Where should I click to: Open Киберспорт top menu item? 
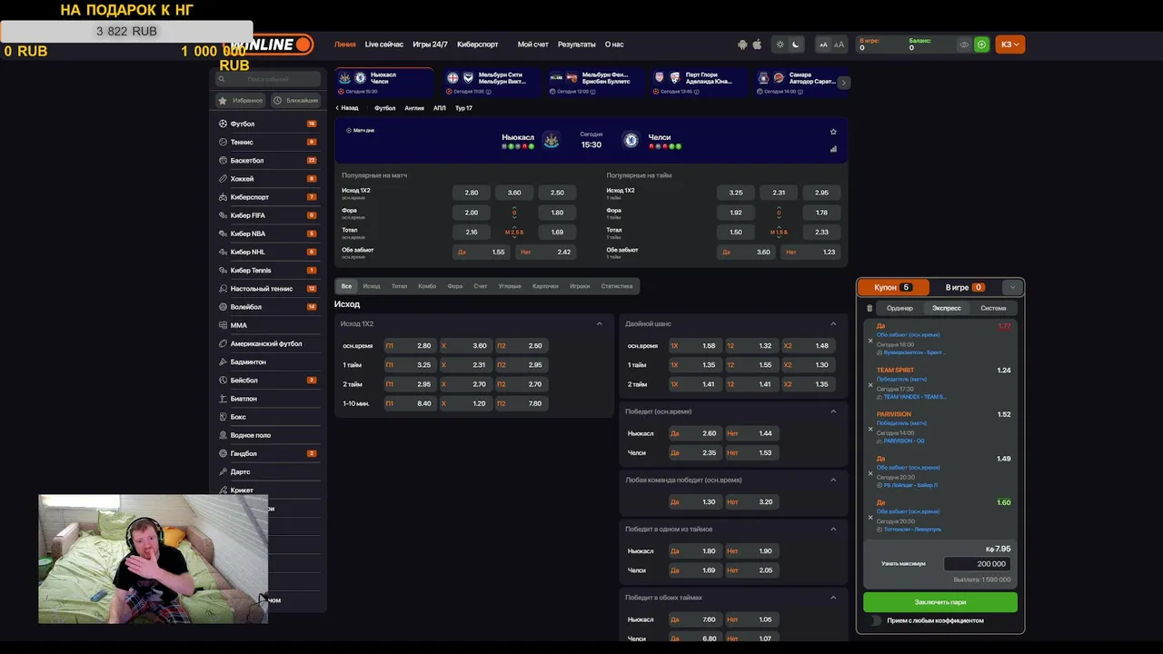478,45
